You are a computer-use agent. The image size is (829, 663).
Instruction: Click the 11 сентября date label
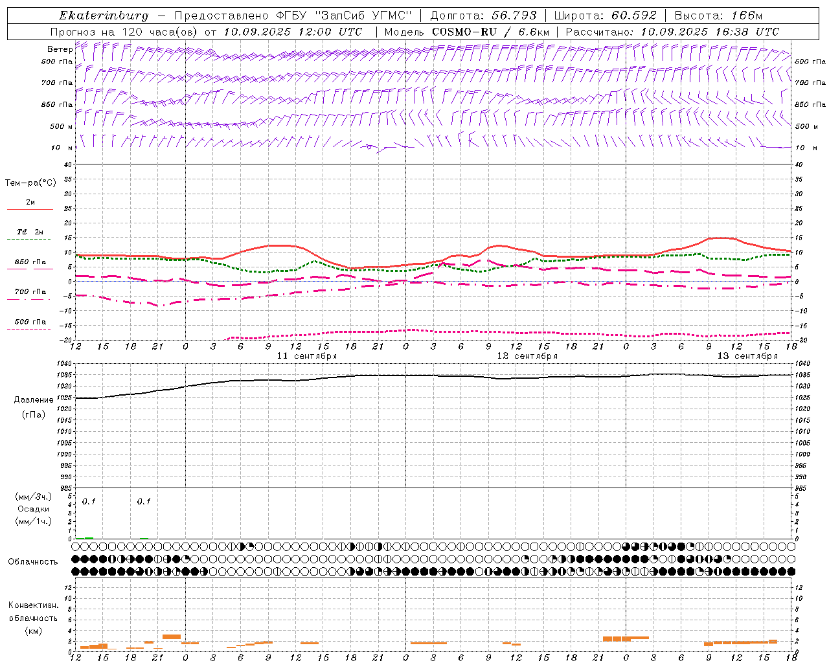(x=307, y=356)
